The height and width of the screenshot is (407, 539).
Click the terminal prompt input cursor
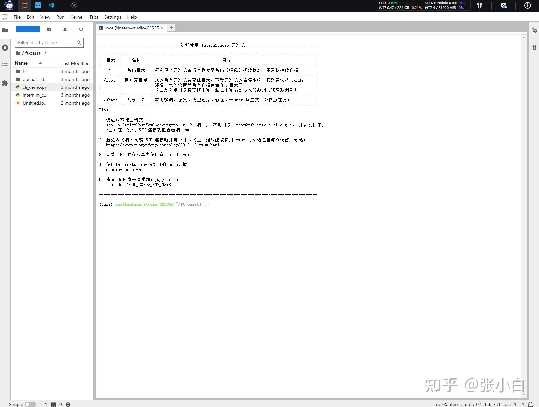point(207,204)
